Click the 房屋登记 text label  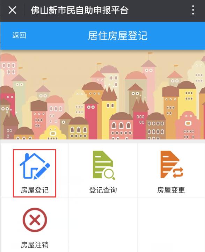[x=35, y=190]
